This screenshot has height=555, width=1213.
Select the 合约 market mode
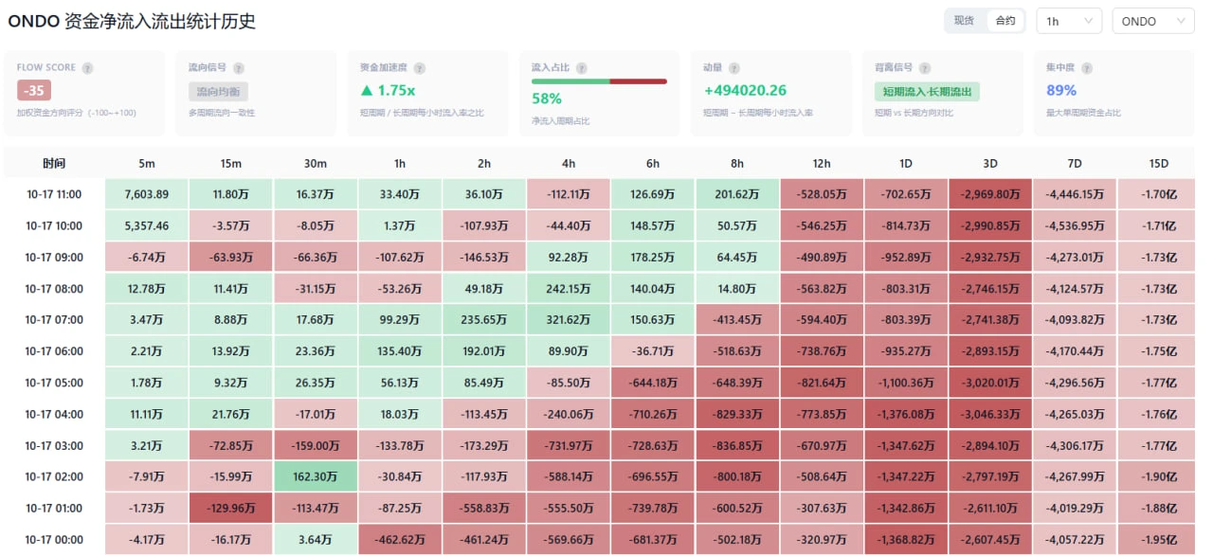1005,21
